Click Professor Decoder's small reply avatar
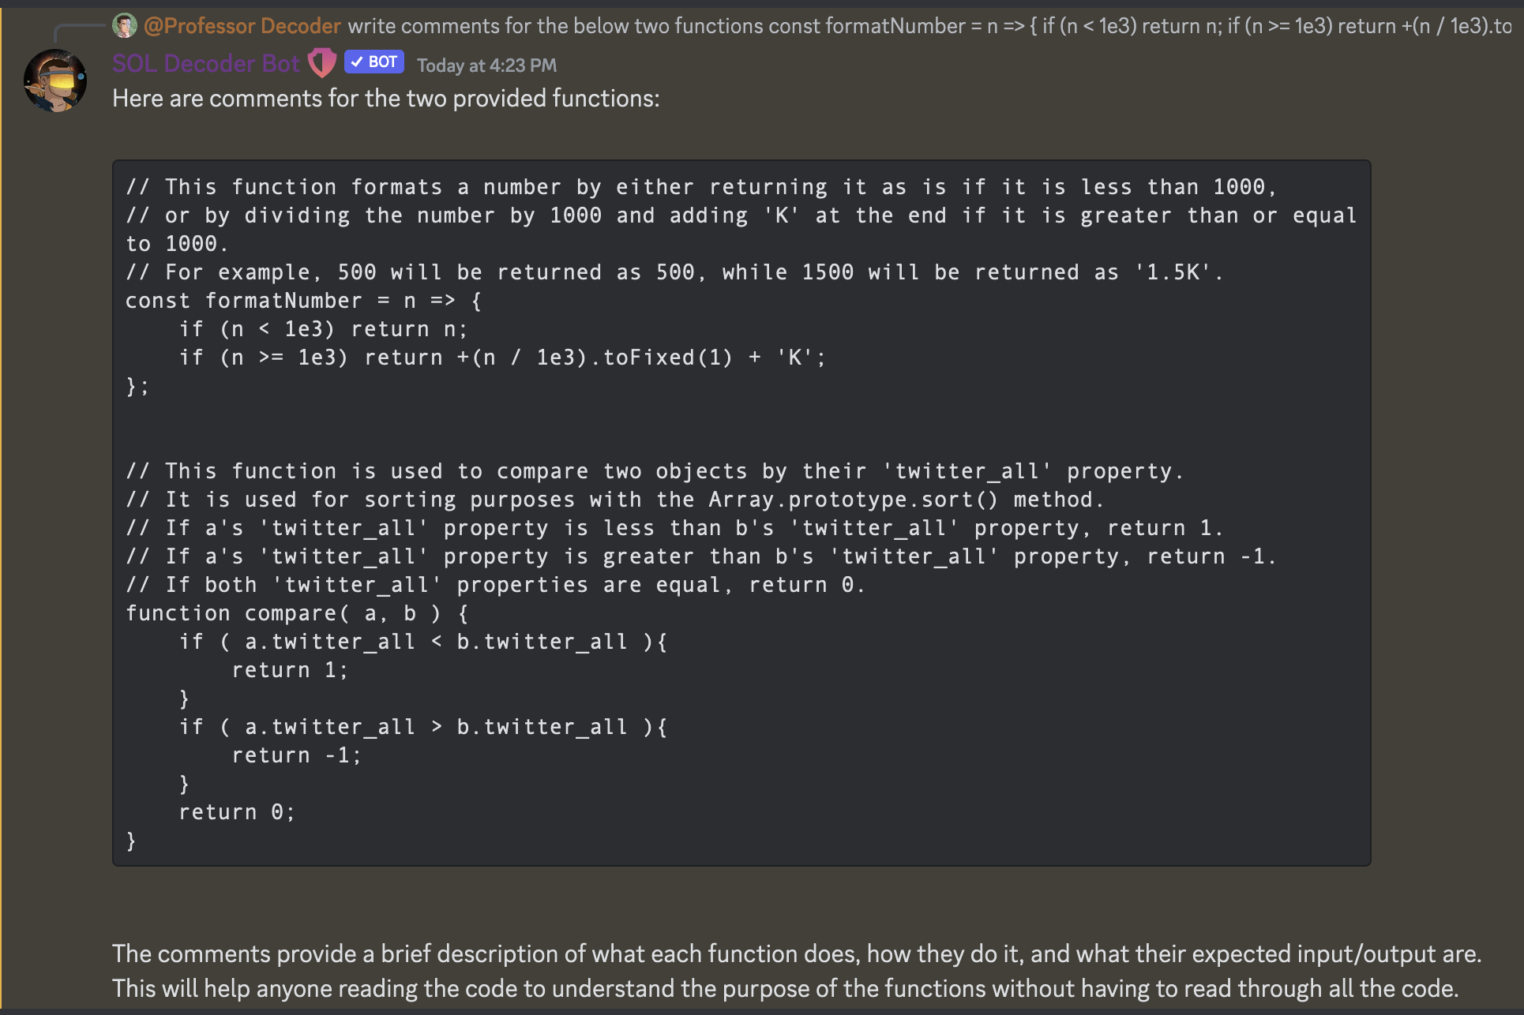1524x1015 pixels. [125, 26]
